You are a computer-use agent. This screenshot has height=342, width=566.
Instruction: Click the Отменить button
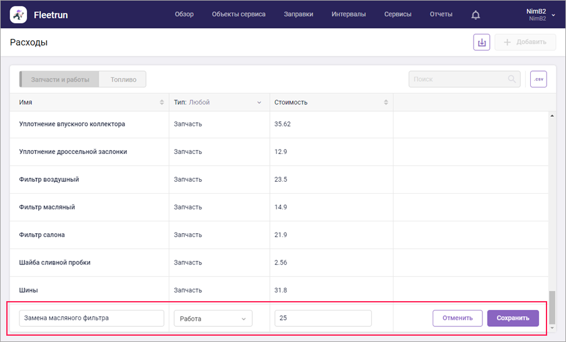pyautogui.click(x=457, y=318)
